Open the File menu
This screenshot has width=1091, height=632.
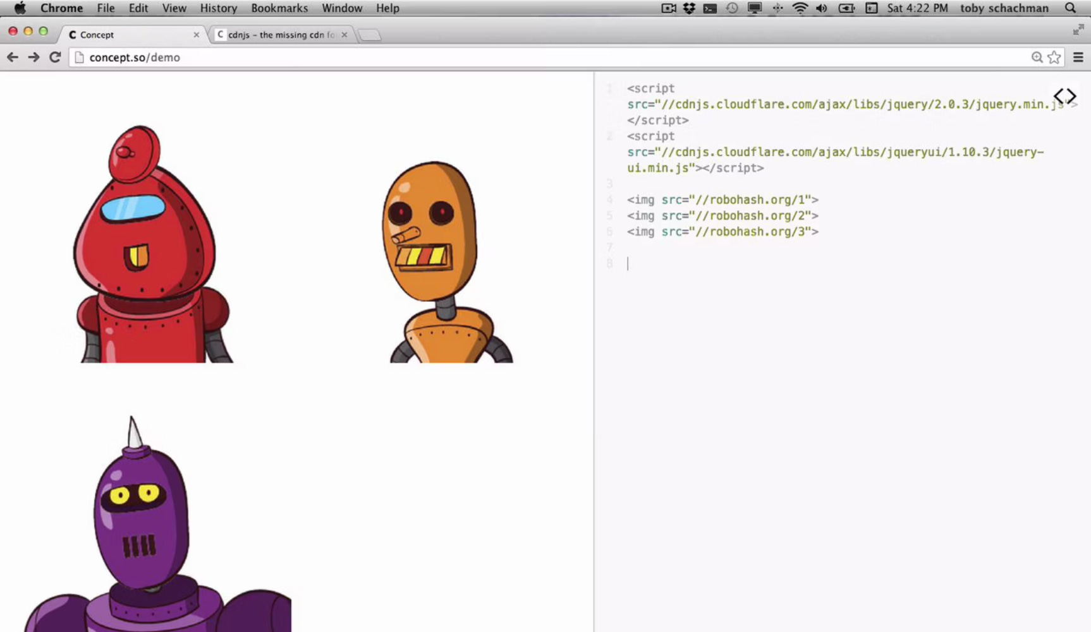tap(106, 8)
